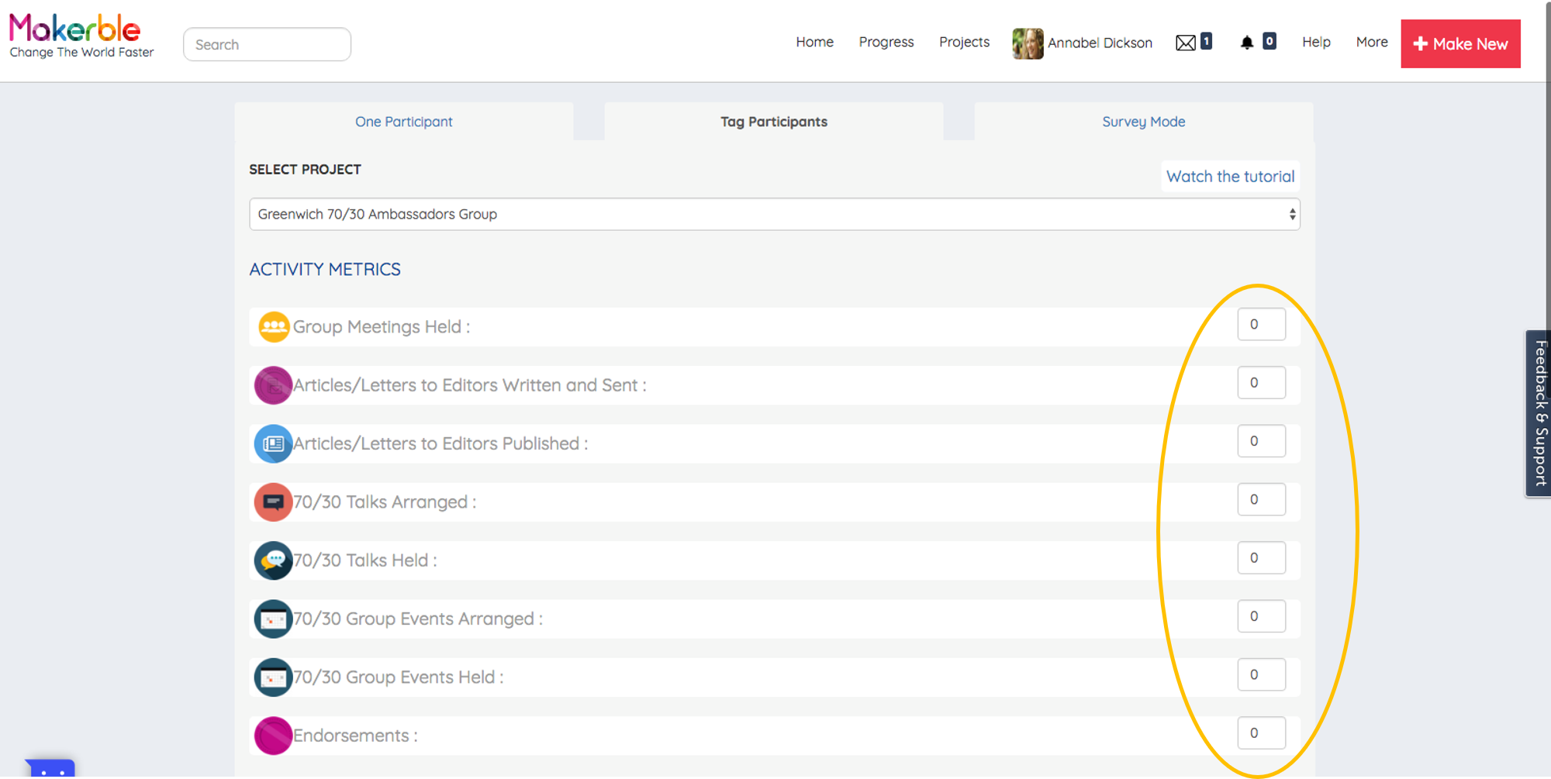Click the unread messages count badge

point(1206,41)
